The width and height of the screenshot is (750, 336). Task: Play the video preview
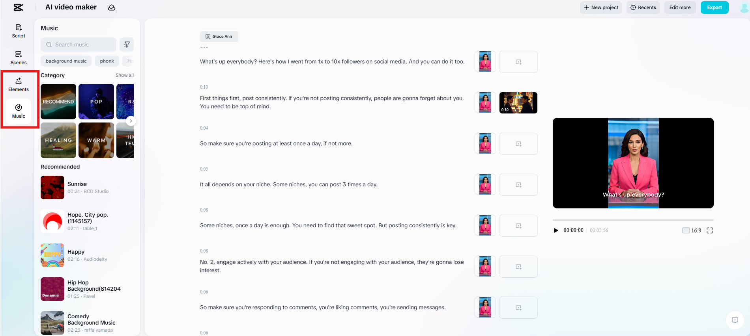tap(556, 230)
